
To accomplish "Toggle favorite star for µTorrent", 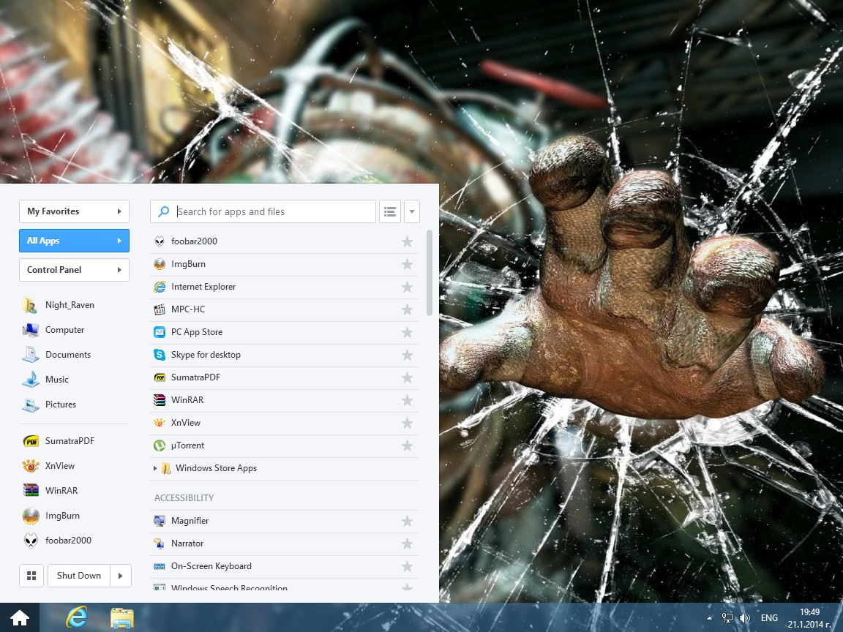I will pos(408,446).
